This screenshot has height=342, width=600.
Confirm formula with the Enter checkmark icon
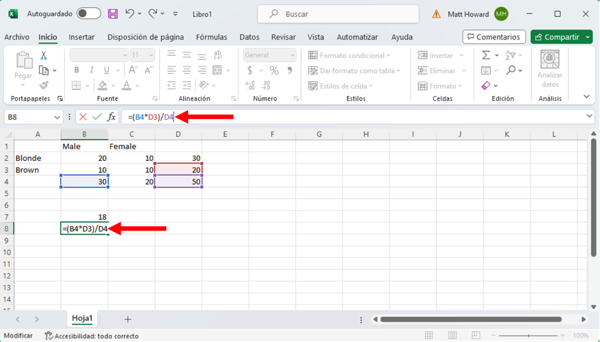tap(97, 117)
